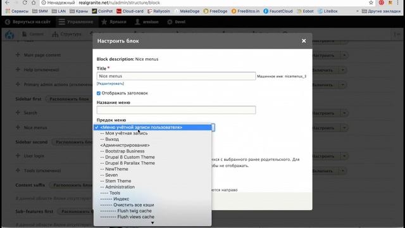The image size is (405, 228).
Task: Close the Настроить блок dialog
Action: pyautogui.click(x=304, y=41)
